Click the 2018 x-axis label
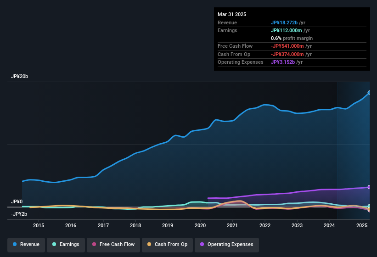The width and height of the screenshot is (377, 257). tap(135, 225)
